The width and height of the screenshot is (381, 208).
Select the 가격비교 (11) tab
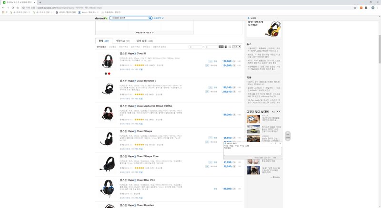click(x=123, y=41)
